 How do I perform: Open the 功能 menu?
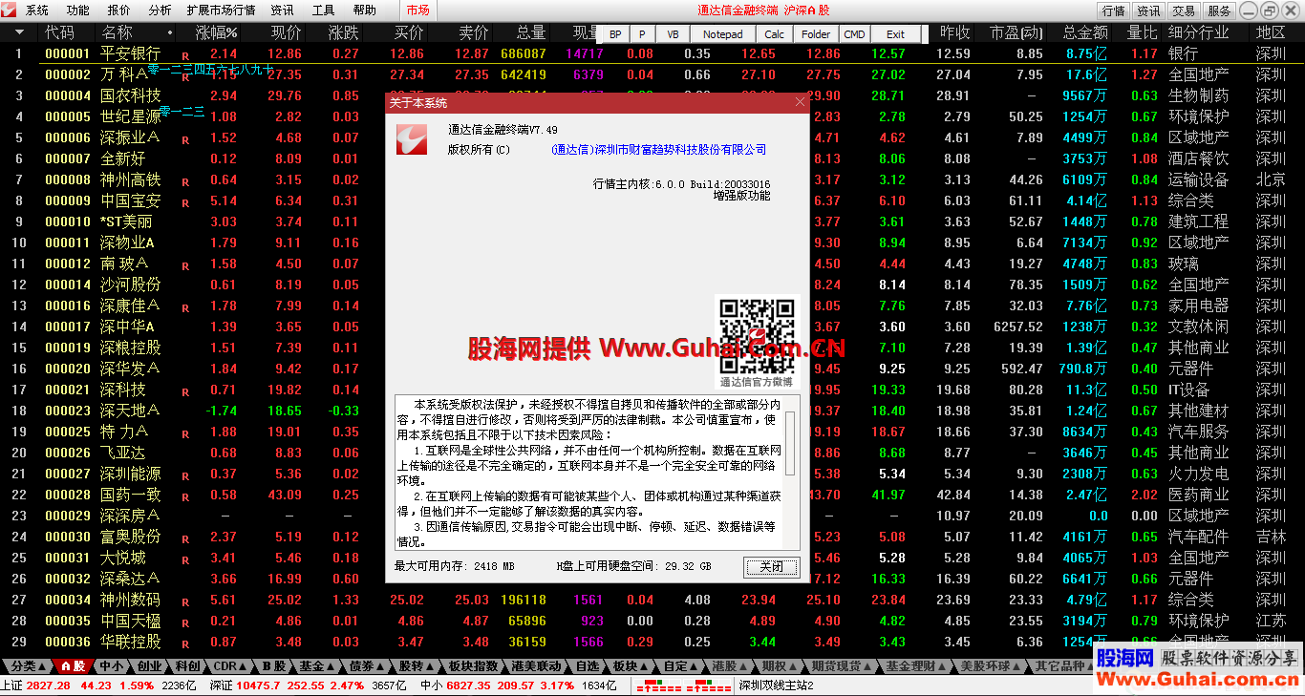click(x=78, y=11)
